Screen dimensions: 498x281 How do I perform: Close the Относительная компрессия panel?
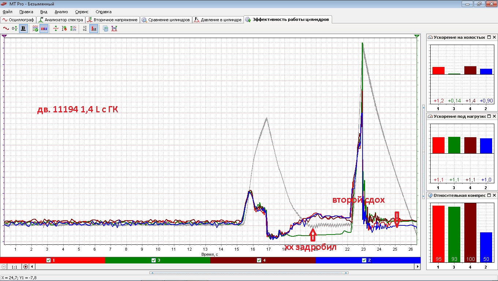[494, 195]
